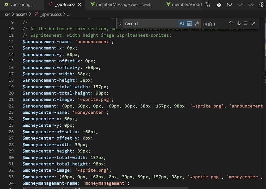Toggle Match Case in find widget
This screenshot has width=266, height=189.
(x=182, y=24)
